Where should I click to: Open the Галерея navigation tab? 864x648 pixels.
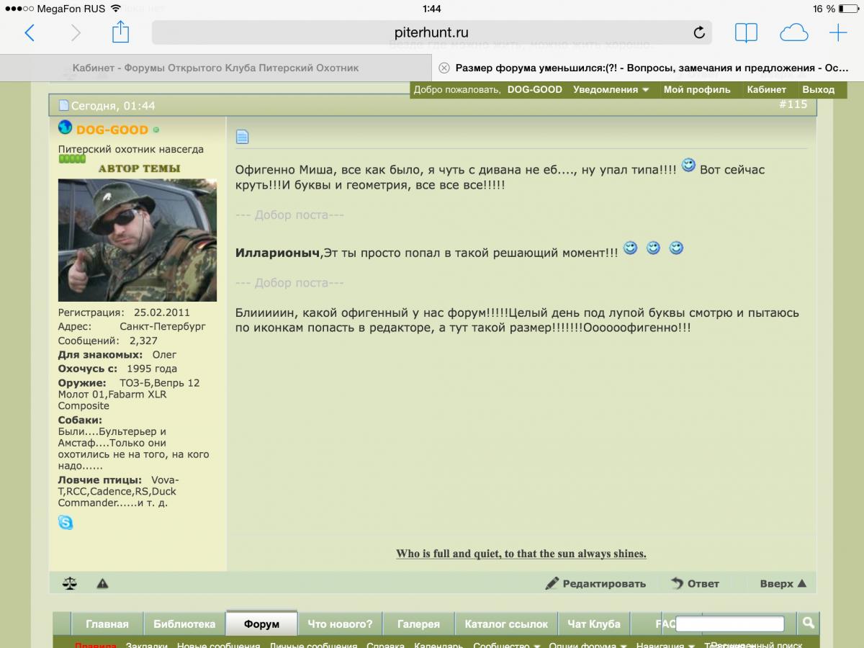418,624
